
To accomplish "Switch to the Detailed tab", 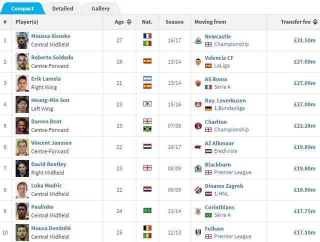I will pos(62,8).
